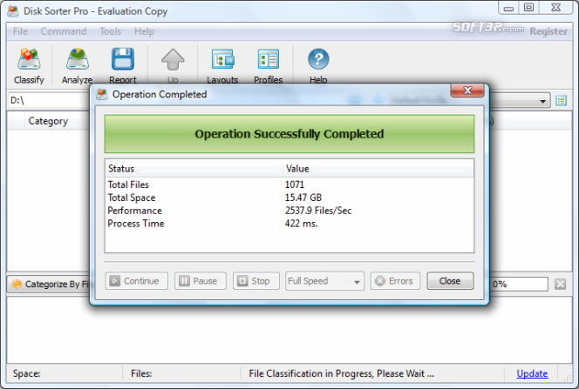Click the Up arrow toolbar icon
The image size is (579, 389).
173,59
